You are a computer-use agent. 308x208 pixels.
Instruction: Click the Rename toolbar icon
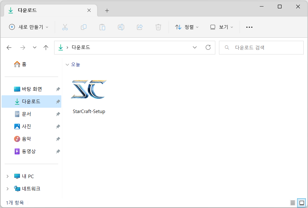point(121,27)
